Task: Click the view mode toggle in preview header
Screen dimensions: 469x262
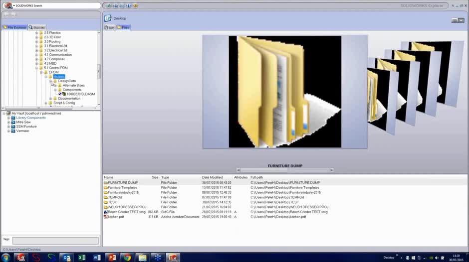Action: 455,20
